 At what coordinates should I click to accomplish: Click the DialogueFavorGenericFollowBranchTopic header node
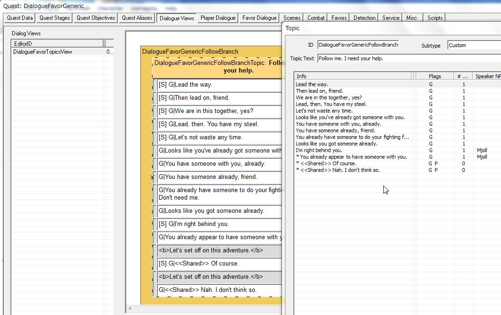218,67
